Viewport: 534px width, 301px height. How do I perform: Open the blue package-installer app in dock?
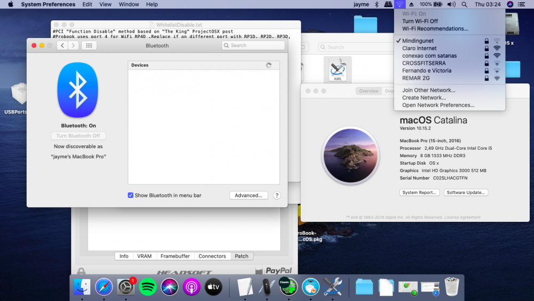pyautogui.click(x=311, y=287)
